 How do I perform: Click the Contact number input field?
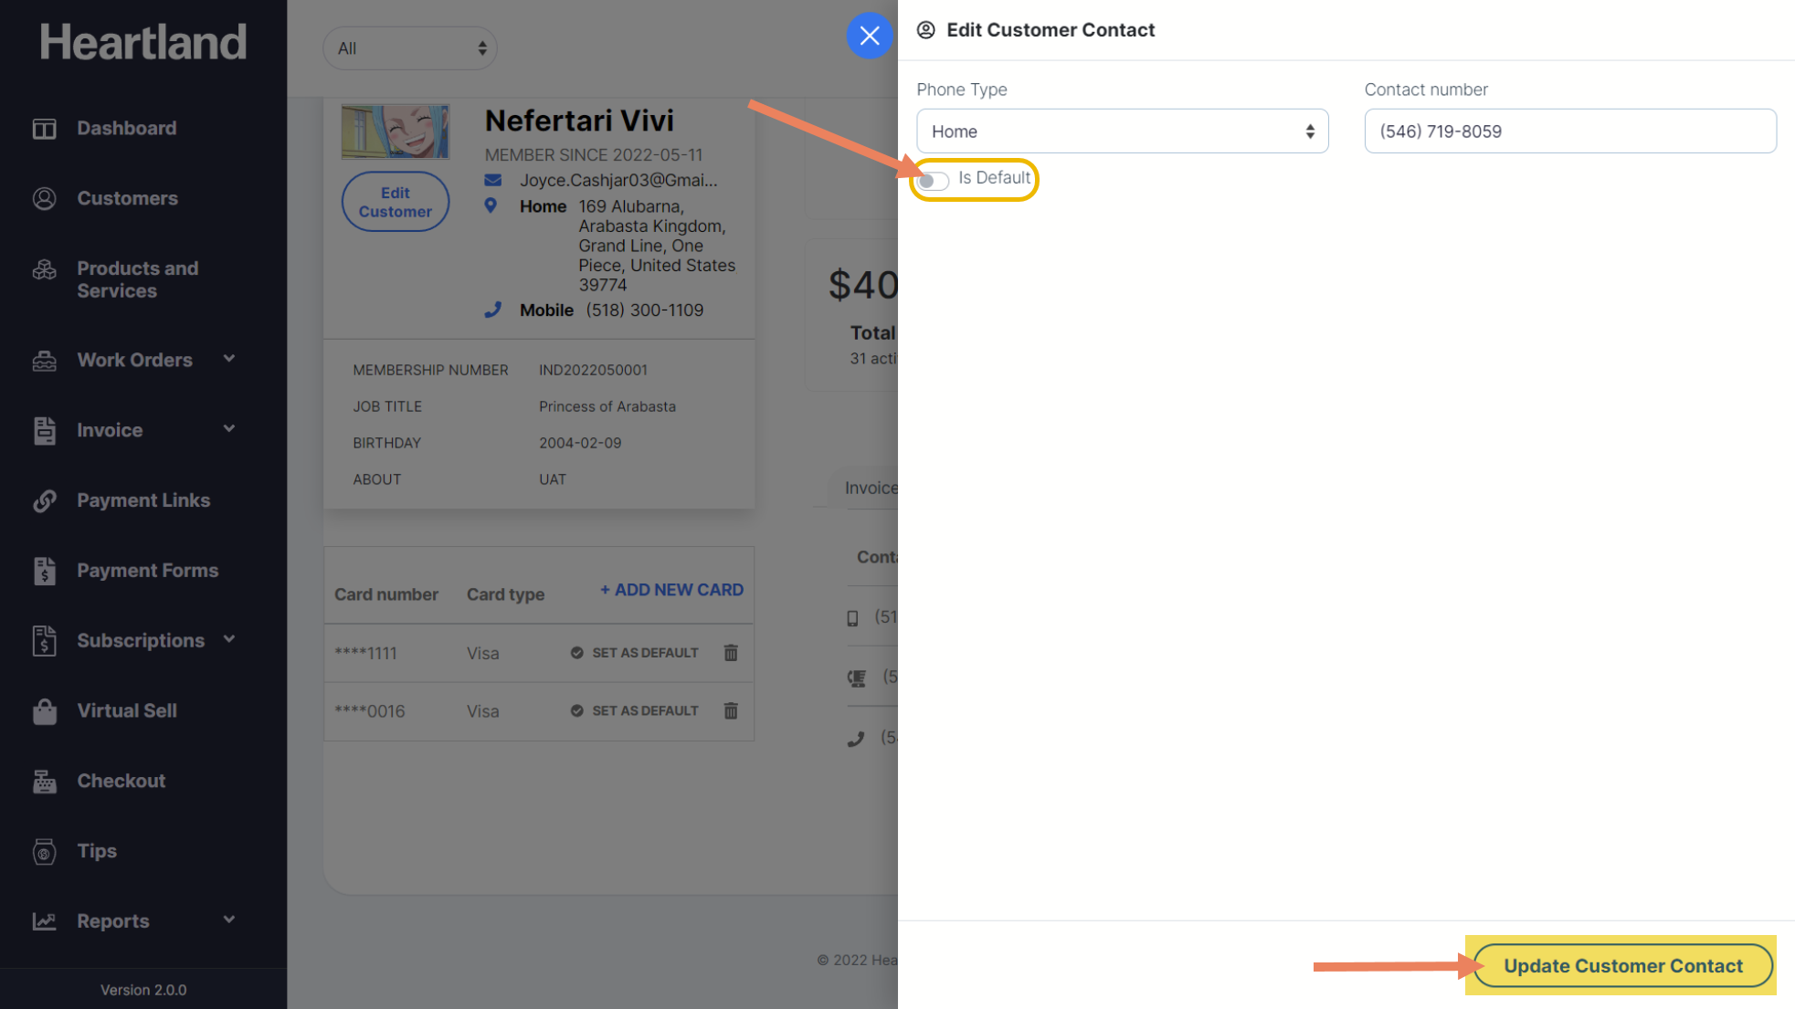coord(1569,131)
